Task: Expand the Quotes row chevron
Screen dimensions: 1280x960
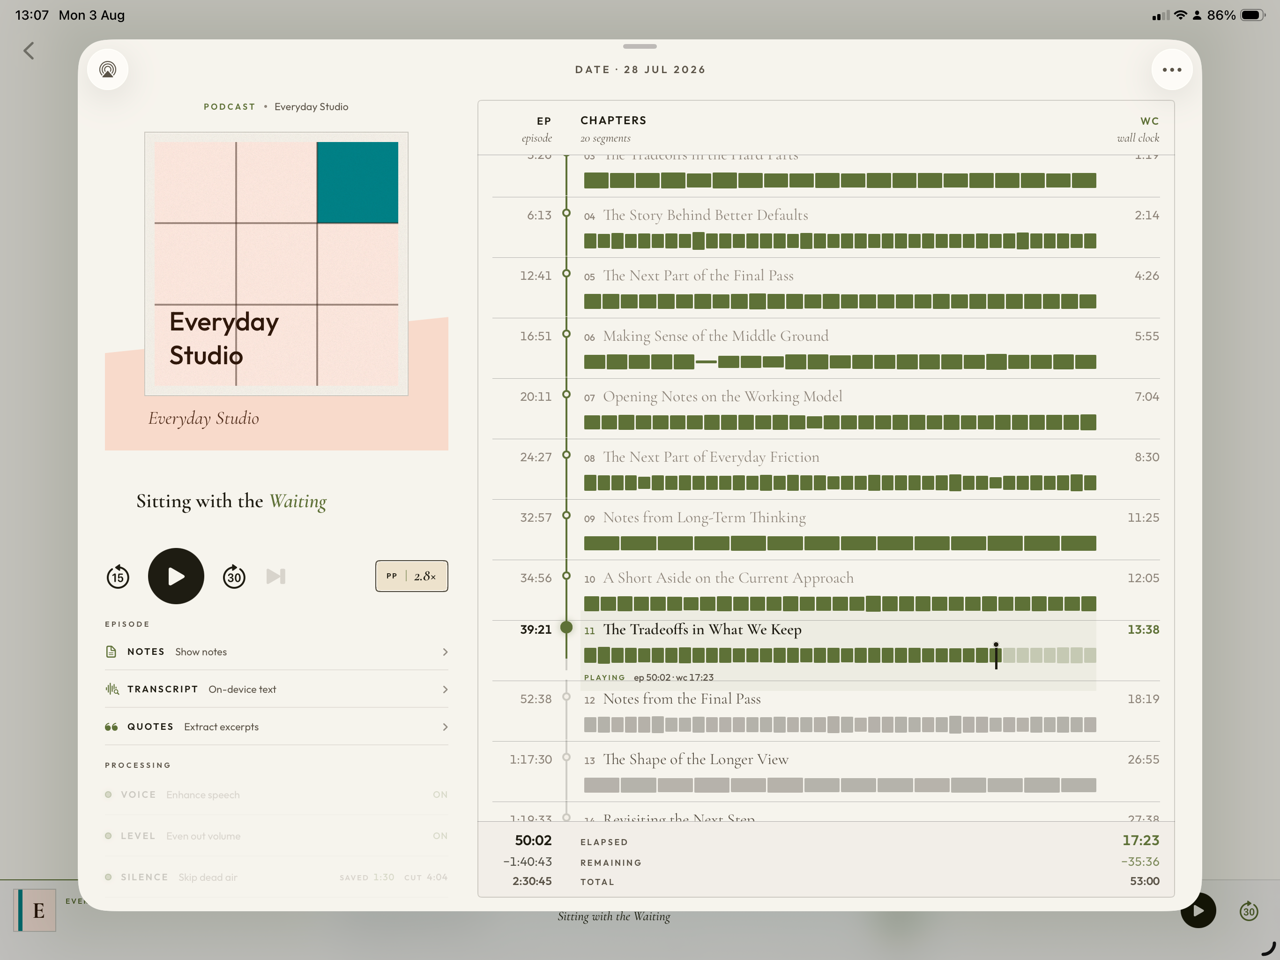Action: pos(445,727)
